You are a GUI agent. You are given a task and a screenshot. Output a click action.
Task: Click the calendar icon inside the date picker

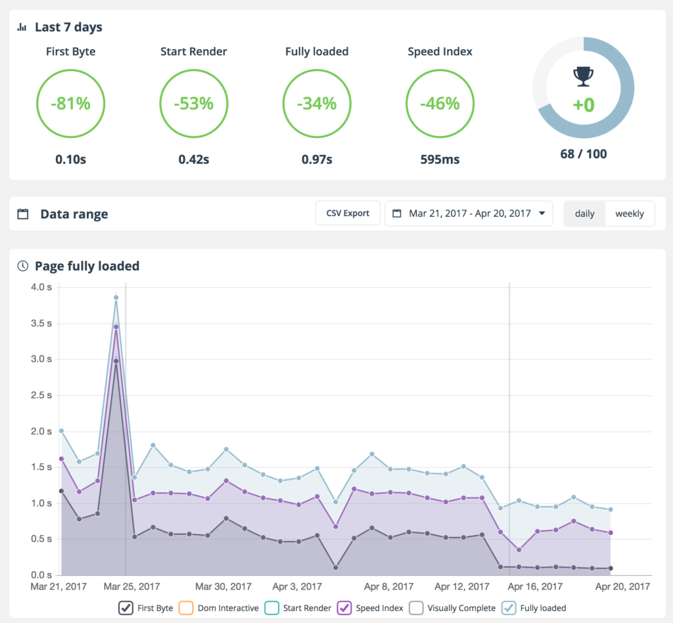tap(396, 214)
